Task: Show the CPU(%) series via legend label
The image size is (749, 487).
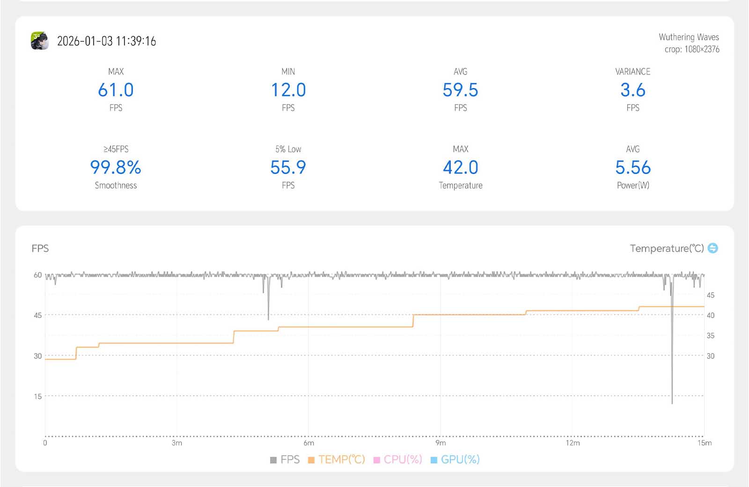Action: coord(403,460)
